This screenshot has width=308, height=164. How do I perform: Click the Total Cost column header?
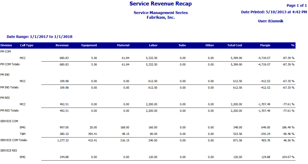[234, 45]
